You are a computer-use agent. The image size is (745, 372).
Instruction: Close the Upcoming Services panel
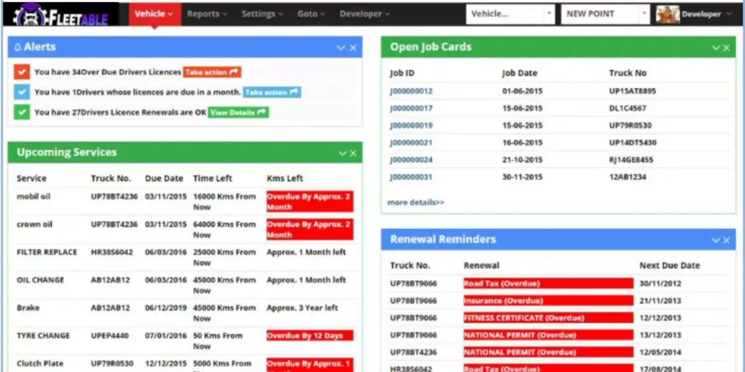coord(353,153)
